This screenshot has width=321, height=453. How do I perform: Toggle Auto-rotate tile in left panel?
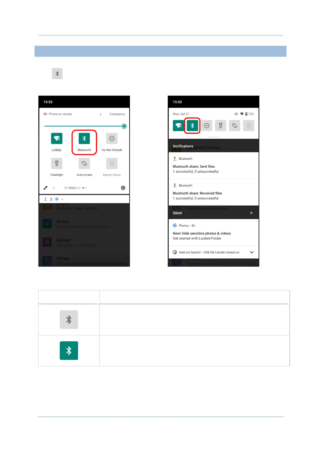[x=84, y=163]
